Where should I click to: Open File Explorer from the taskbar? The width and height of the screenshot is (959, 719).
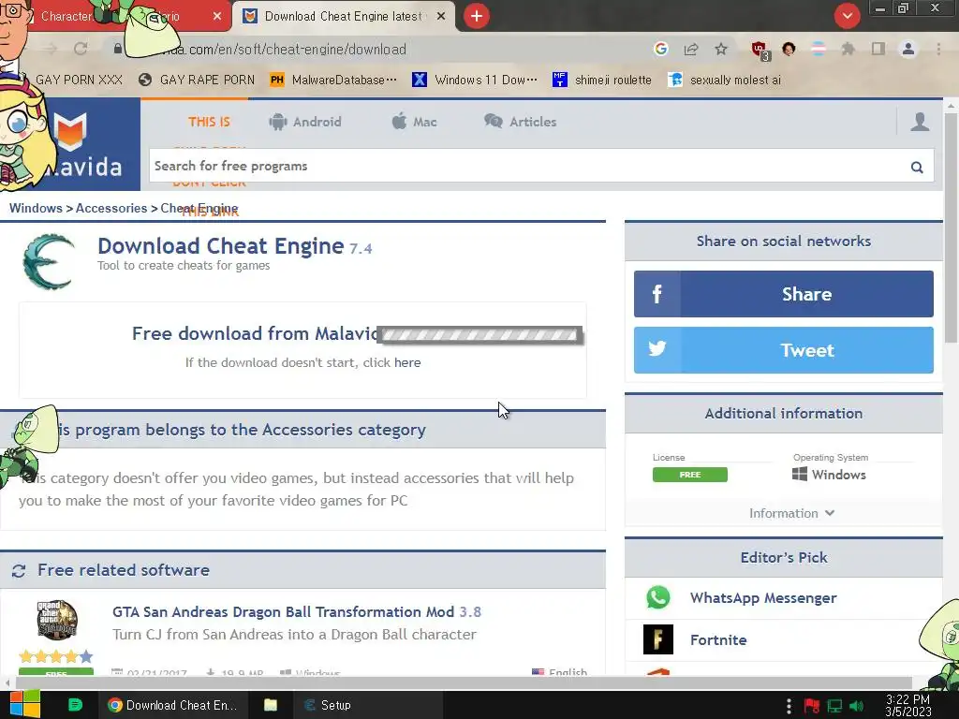tap(271, 705)
